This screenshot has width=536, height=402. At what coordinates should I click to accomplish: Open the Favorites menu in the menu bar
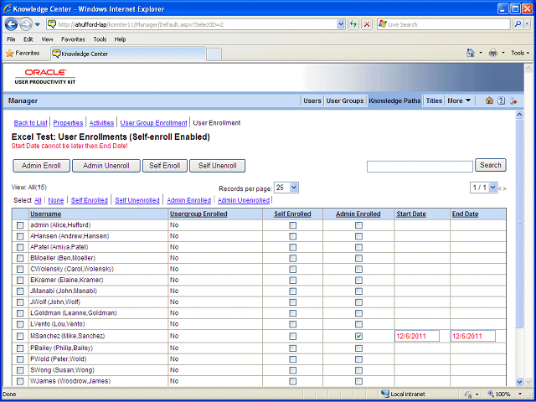click(73, 39)
